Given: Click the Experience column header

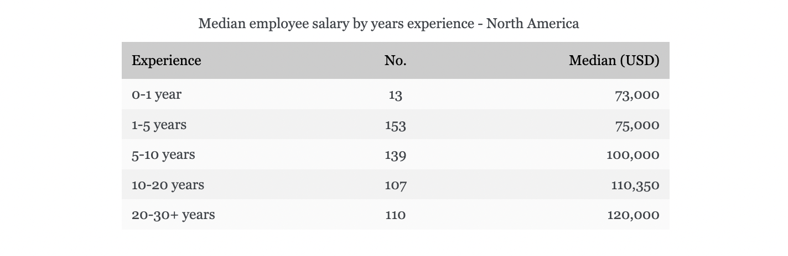Looking at the screenshot, I should click(166, 60).
